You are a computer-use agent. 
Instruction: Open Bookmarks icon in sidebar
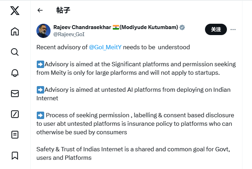coord(15,155)
